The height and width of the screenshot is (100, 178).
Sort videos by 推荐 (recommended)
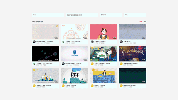(141, 22)
